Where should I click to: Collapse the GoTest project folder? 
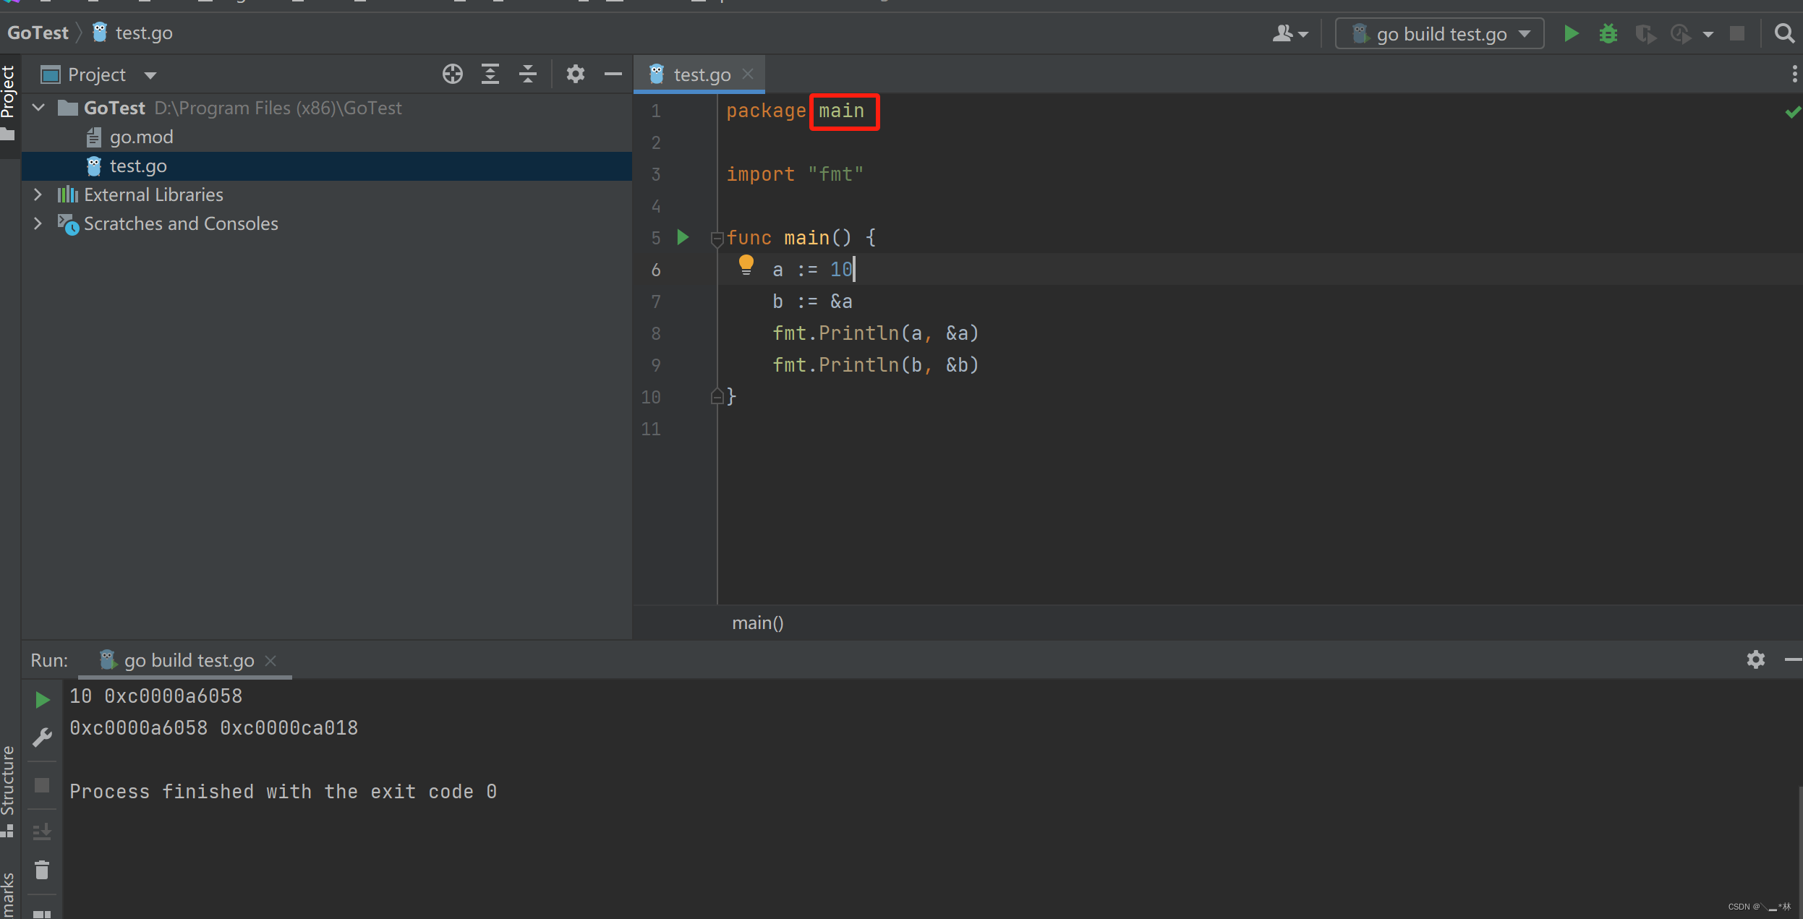tap(39, 108)
